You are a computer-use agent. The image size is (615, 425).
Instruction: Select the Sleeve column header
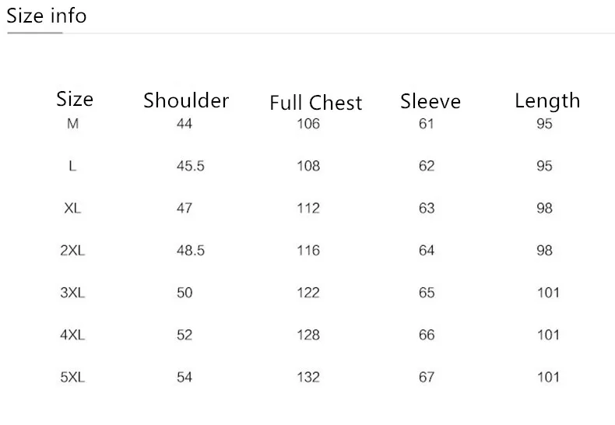(x=430, y=101)
